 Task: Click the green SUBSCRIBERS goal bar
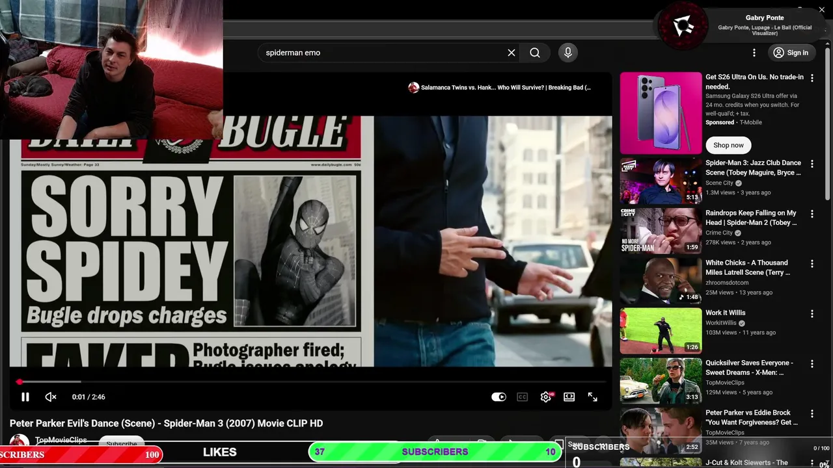435,452
